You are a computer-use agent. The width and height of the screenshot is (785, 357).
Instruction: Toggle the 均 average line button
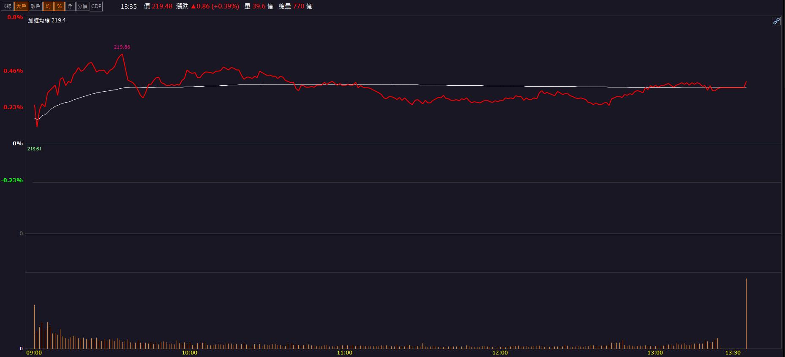(48, 6)
